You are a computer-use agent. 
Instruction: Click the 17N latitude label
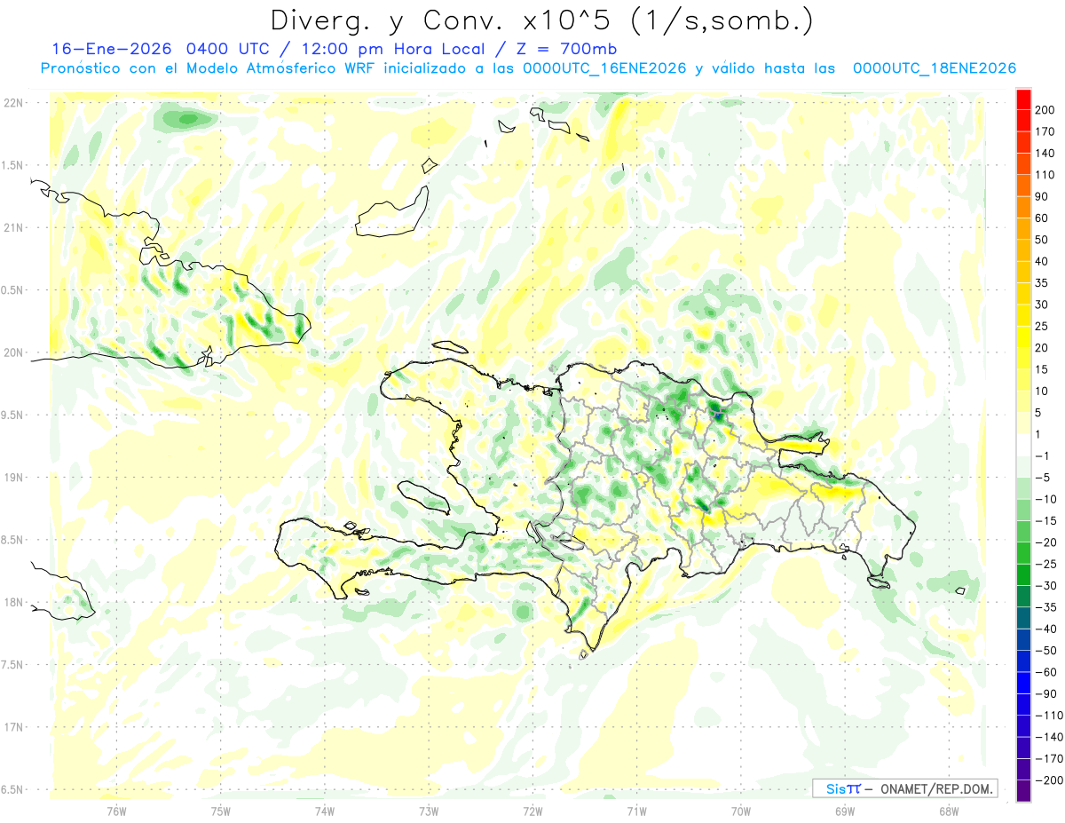pyautogui.click(x=12, y=727)
